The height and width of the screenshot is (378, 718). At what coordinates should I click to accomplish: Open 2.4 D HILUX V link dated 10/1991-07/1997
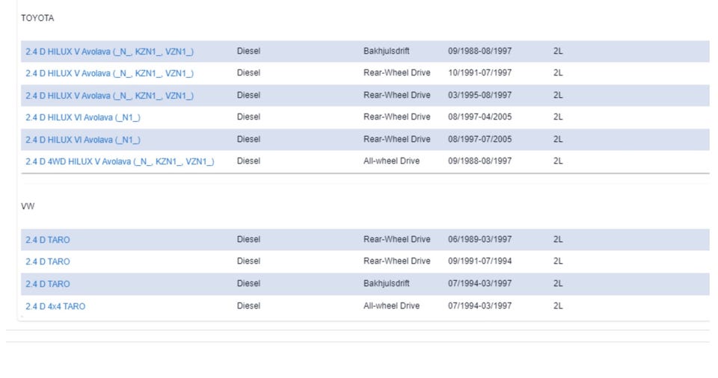click(109, 73)
